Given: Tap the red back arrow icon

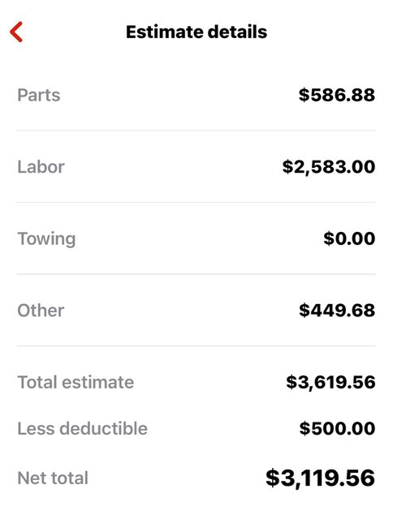Looking at the screenshot, I should click(16, 32).
